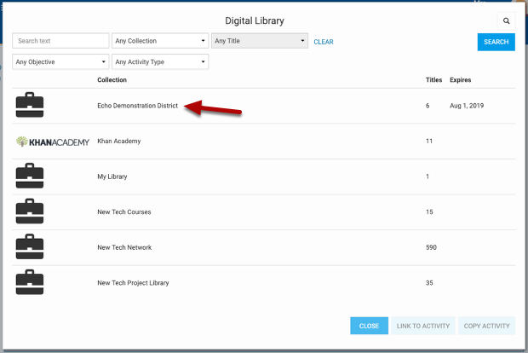Click the New Tech Project Library briefcase icon
The image size is (528, 353).
(x=30, y=282)
